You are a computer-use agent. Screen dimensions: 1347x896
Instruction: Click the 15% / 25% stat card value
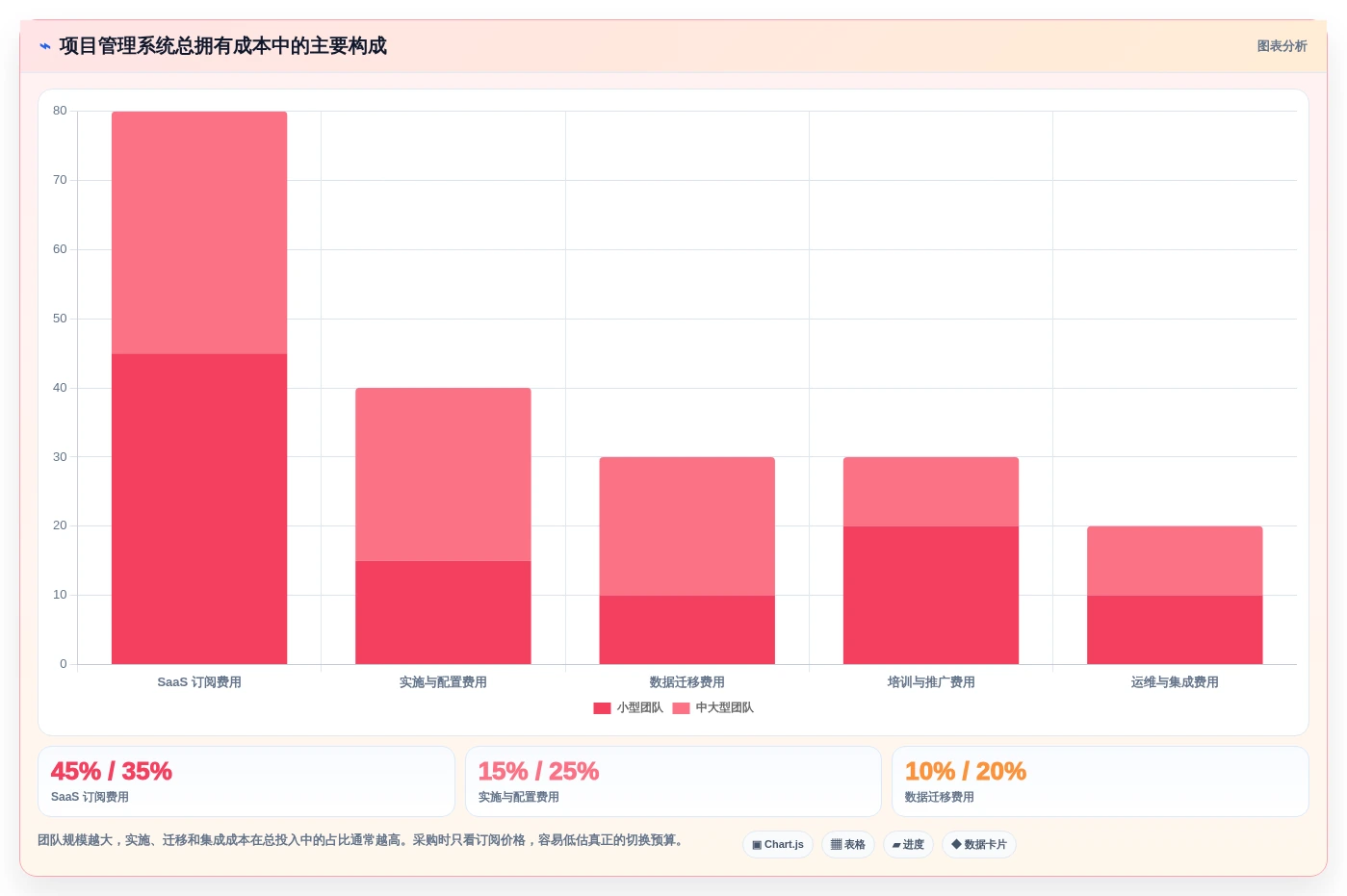(x=538, y=772)
